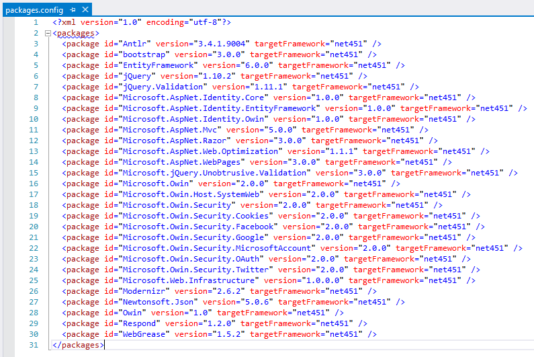534x357 pixels.
Task: Click the Antlr version 3.4.1.9004 value
Action: [222, 44]
